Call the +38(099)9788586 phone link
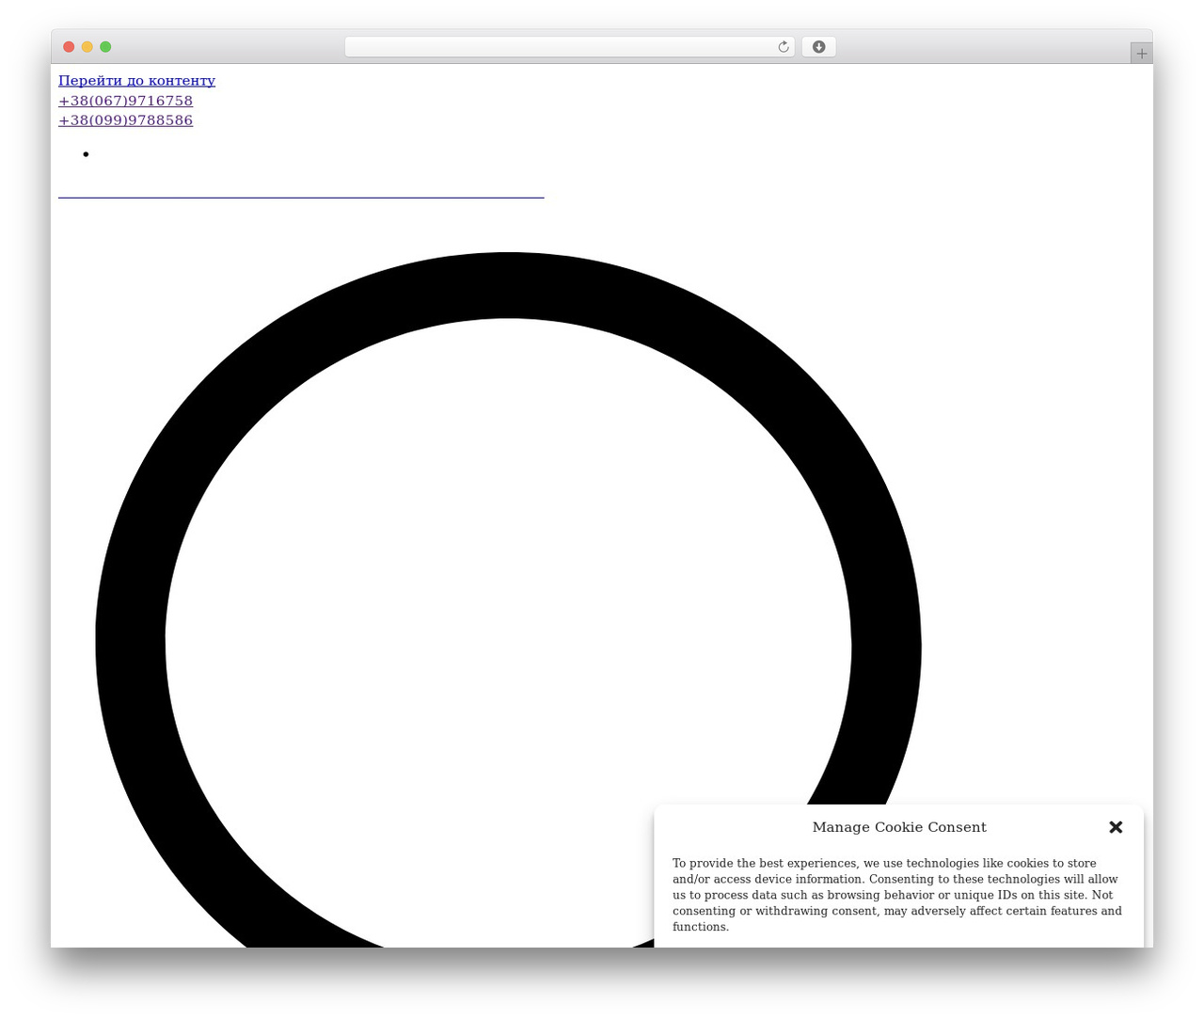The image size is (1204, 1020). click(x=125, y=120)
